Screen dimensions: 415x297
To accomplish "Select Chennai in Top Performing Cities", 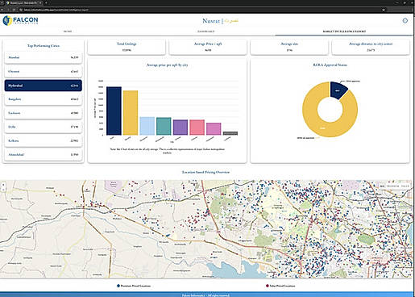I will [44, 72].
